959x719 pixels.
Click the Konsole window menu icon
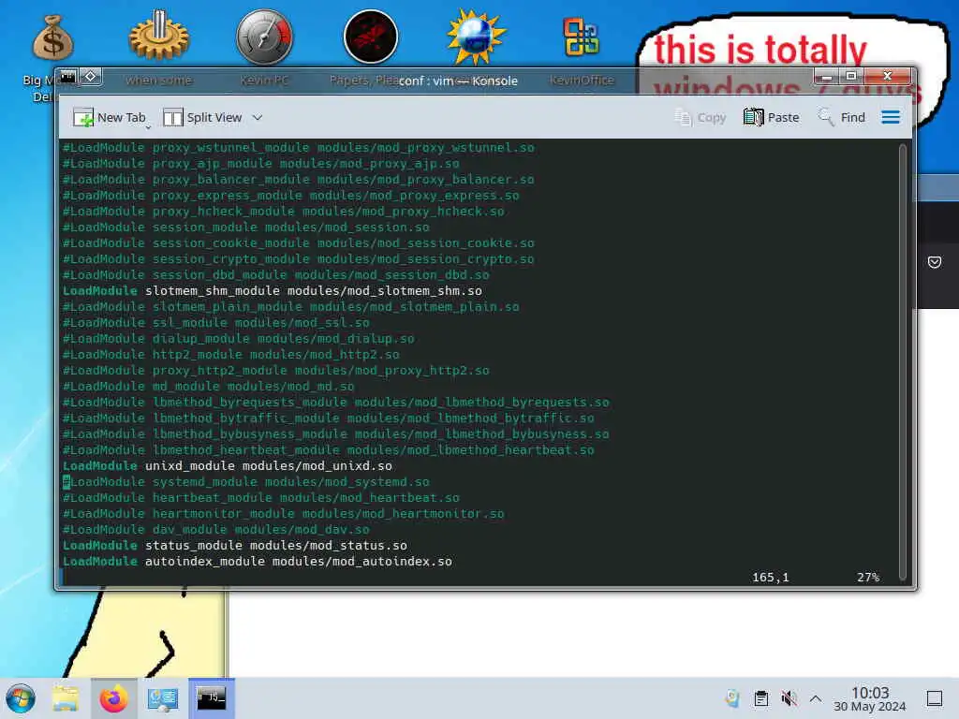67,77
